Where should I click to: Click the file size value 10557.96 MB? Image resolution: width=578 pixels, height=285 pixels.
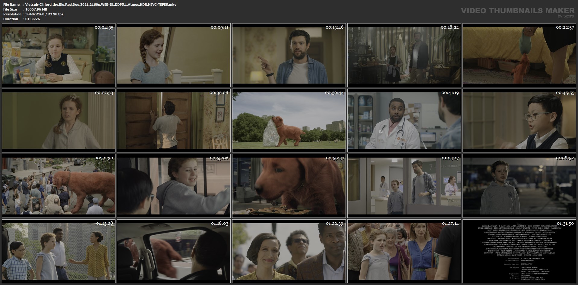[36, 9]
